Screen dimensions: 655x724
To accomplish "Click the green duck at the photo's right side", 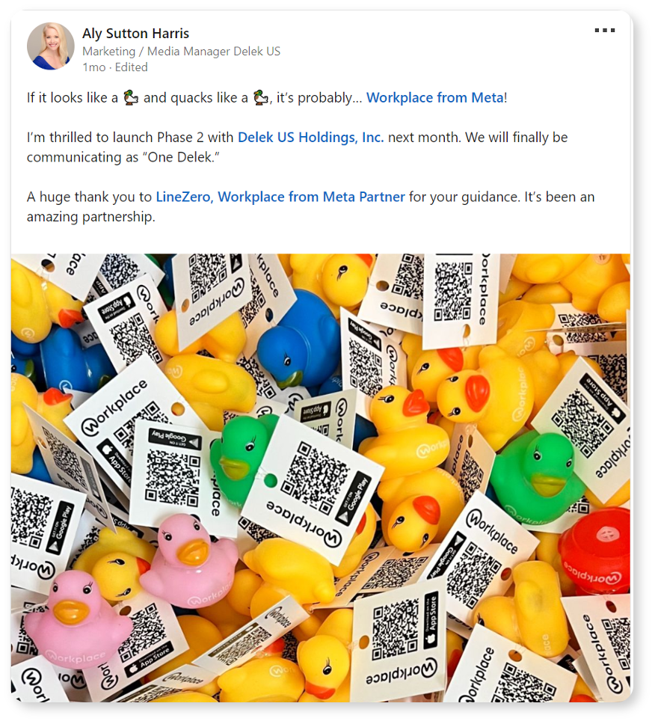I will point(538,476).
